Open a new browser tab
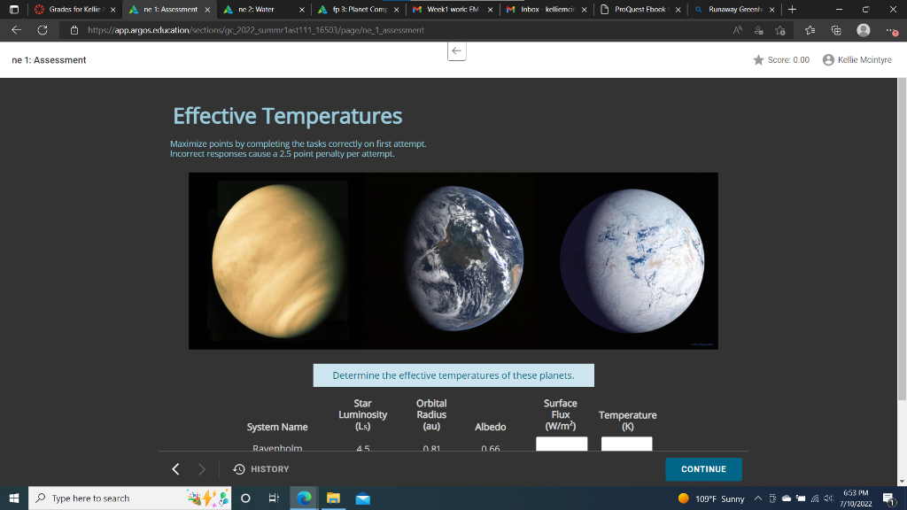This screenshot has height=510, width=907. [792, 9]
